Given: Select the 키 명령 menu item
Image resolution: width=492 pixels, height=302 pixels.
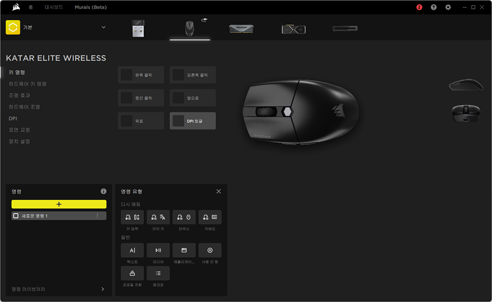Looking at the screenshot, I should click(x=17, y=72).
